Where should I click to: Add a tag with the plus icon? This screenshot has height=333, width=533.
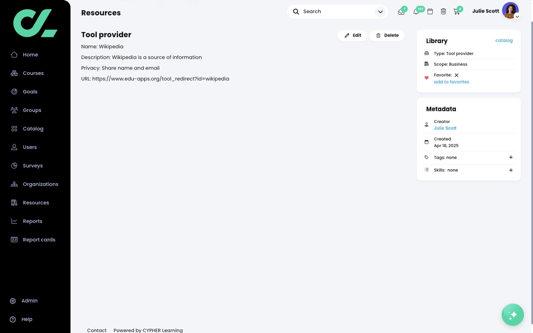click(x=511, y=157)
